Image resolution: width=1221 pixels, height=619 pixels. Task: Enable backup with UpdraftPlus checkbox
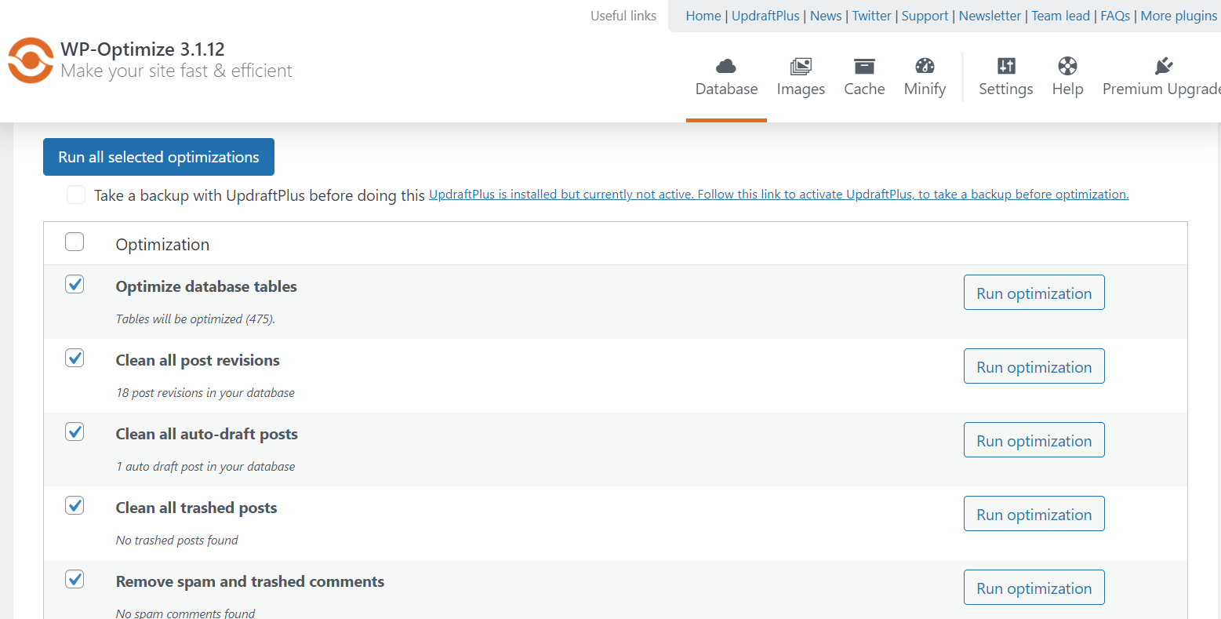pos(76,195)
